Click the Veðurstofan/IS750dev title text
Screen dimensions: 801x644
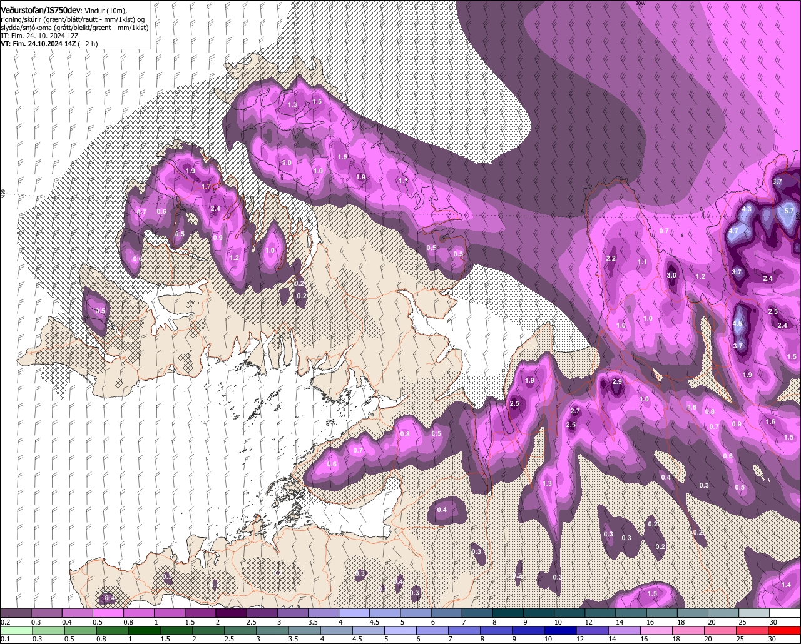[x=41, y=9]
